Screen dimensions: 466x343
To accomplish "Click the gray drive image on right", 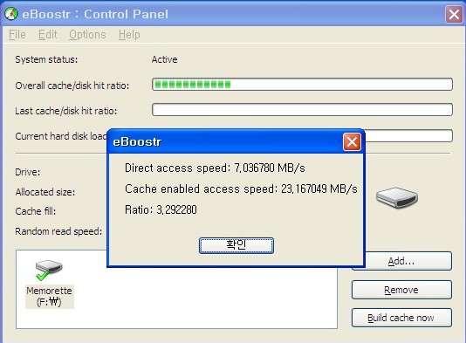I will [x=397, y=197].
